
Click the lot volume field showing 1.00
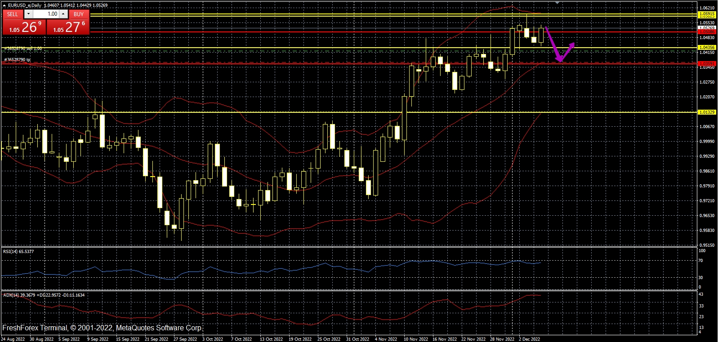[x=46, y=14]
